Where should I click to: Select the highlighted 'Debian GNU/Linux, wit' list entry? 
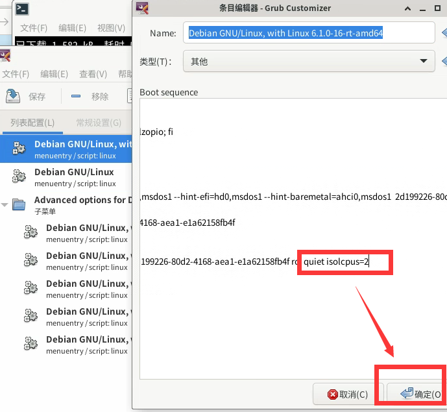(x=66, y=149)
